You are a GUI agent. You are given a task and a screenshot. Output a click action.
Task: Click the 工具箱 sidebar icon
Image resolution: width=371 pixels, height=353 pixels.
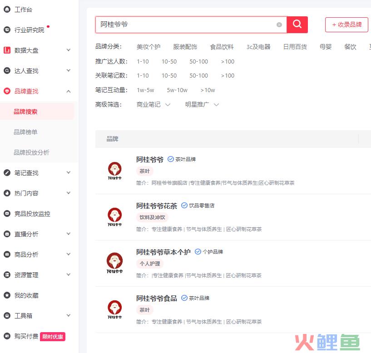point(7,316)
